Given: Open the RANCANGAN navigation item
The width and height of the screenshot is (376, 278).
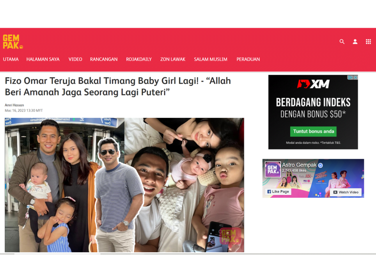Looking at the screenshot, I should pos(104,59).
